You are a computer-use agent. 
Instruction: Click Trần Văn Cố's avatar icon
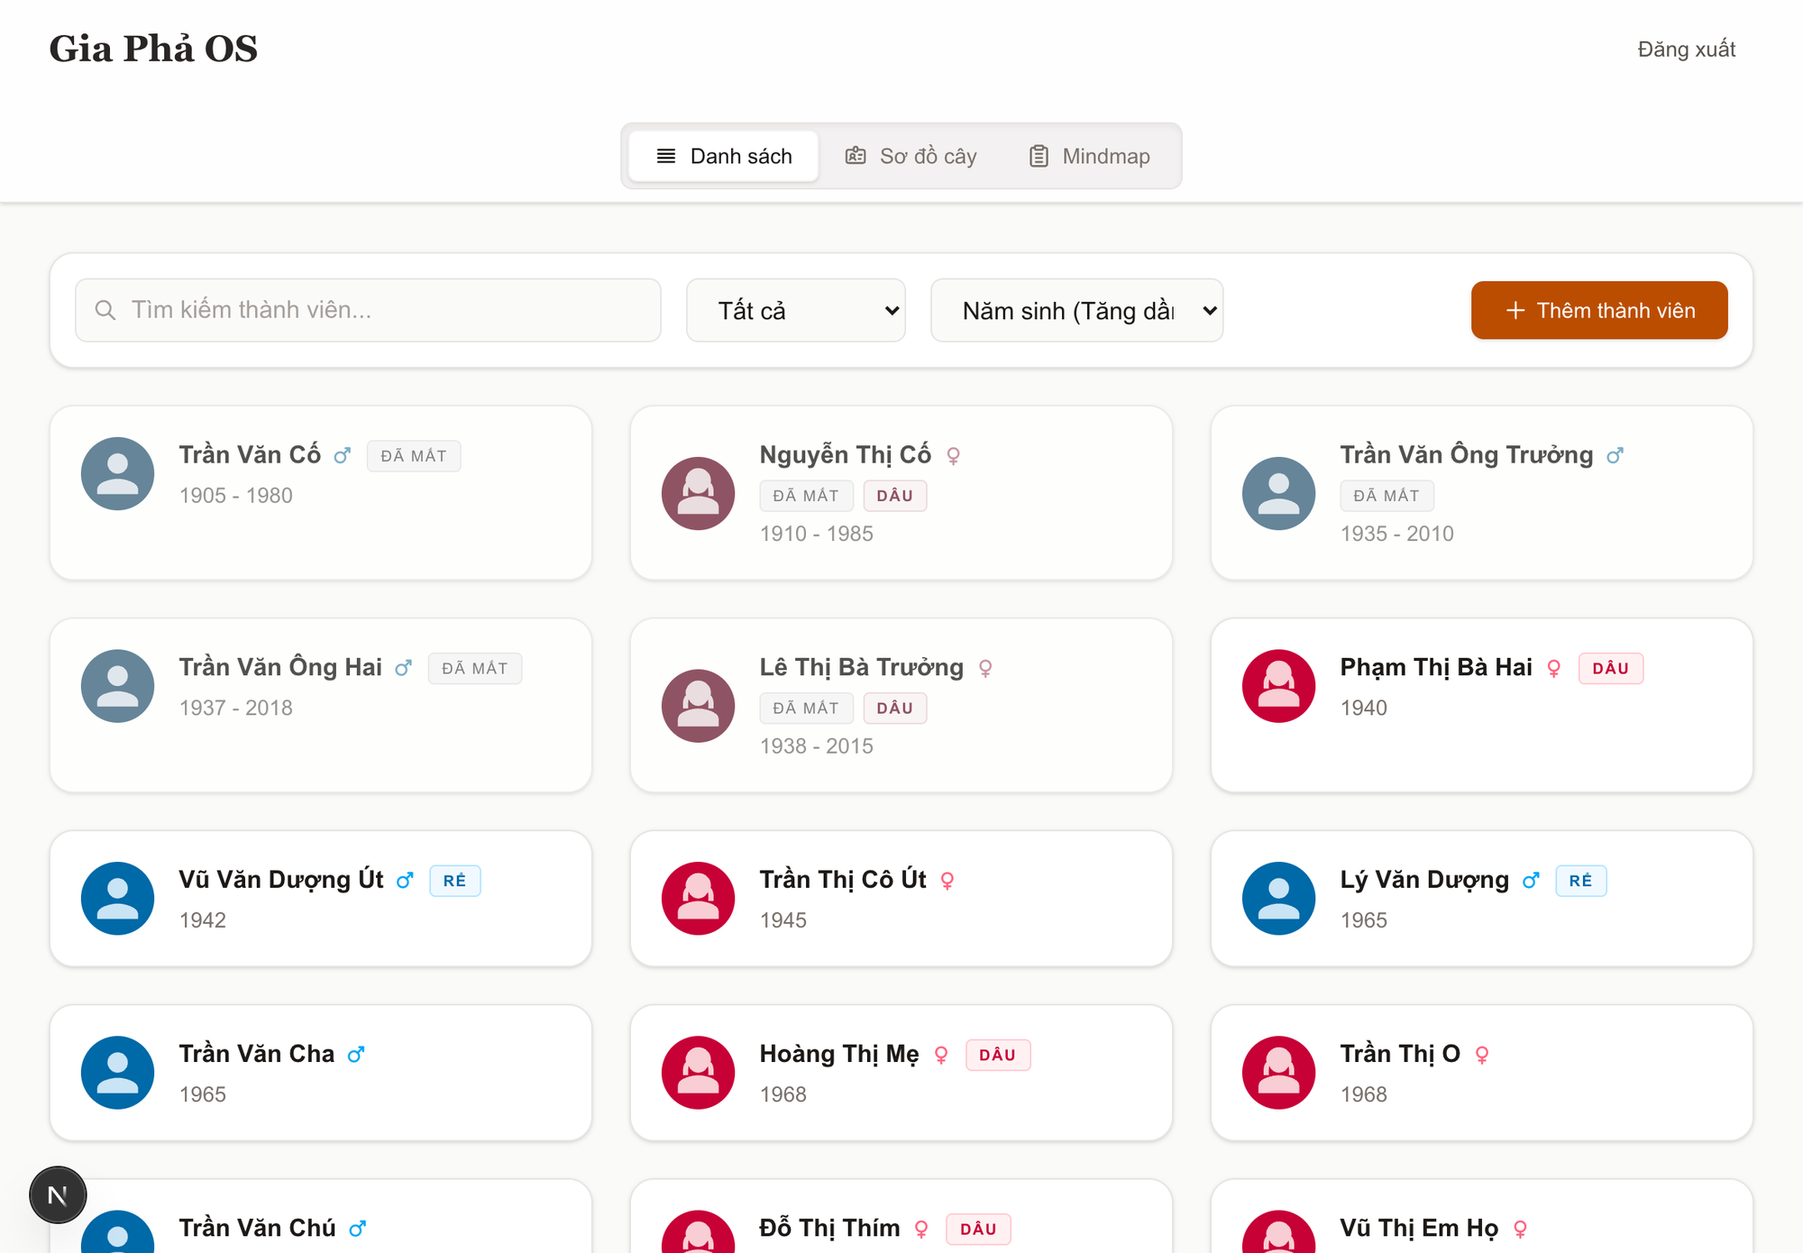click(117, 474)
